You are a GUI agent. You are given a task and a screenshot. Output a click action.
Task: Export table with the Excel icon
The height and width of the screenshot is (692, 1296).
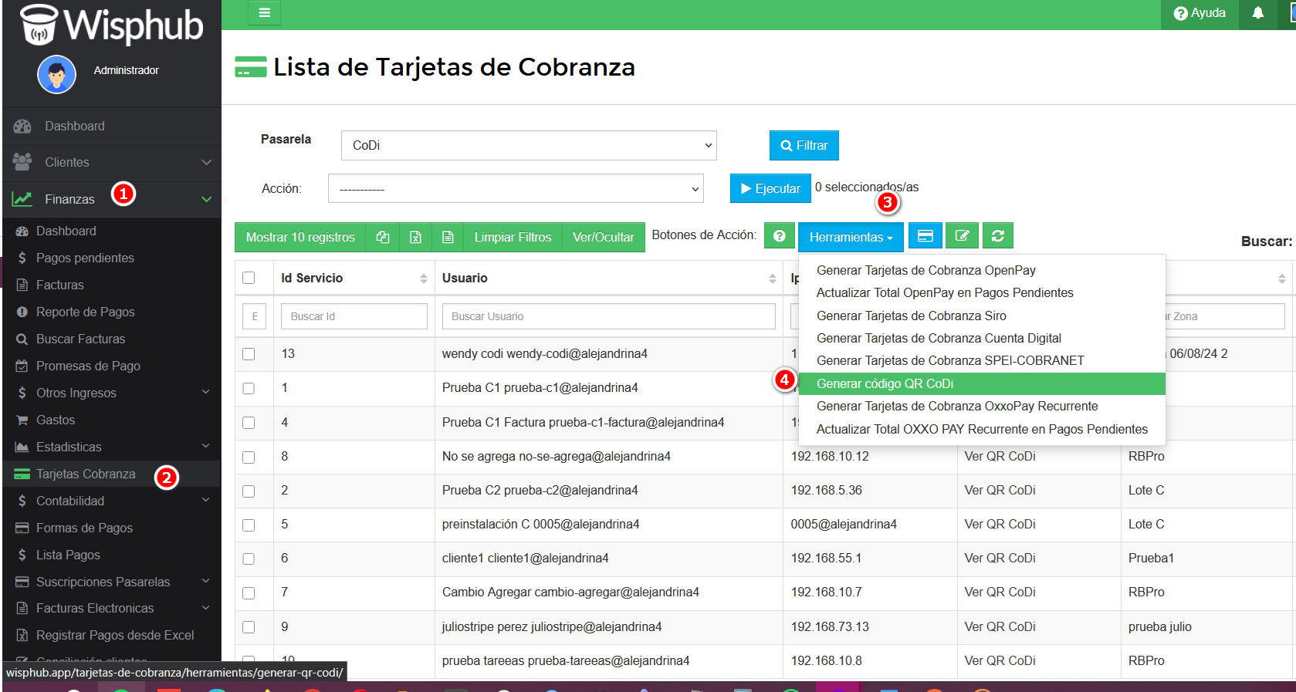415,238
